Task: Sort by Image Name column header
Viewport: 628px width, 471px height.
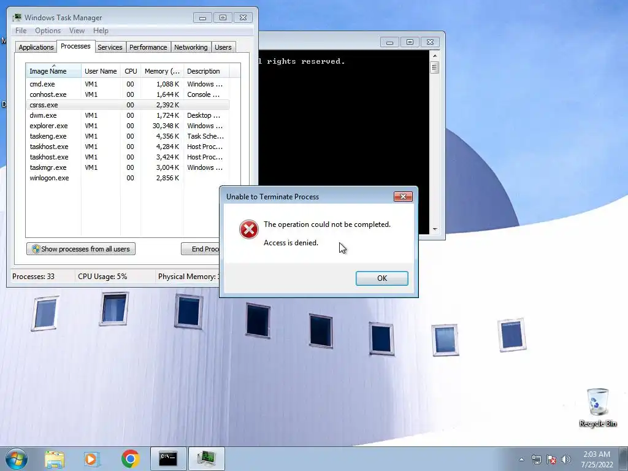Action: 54,71
